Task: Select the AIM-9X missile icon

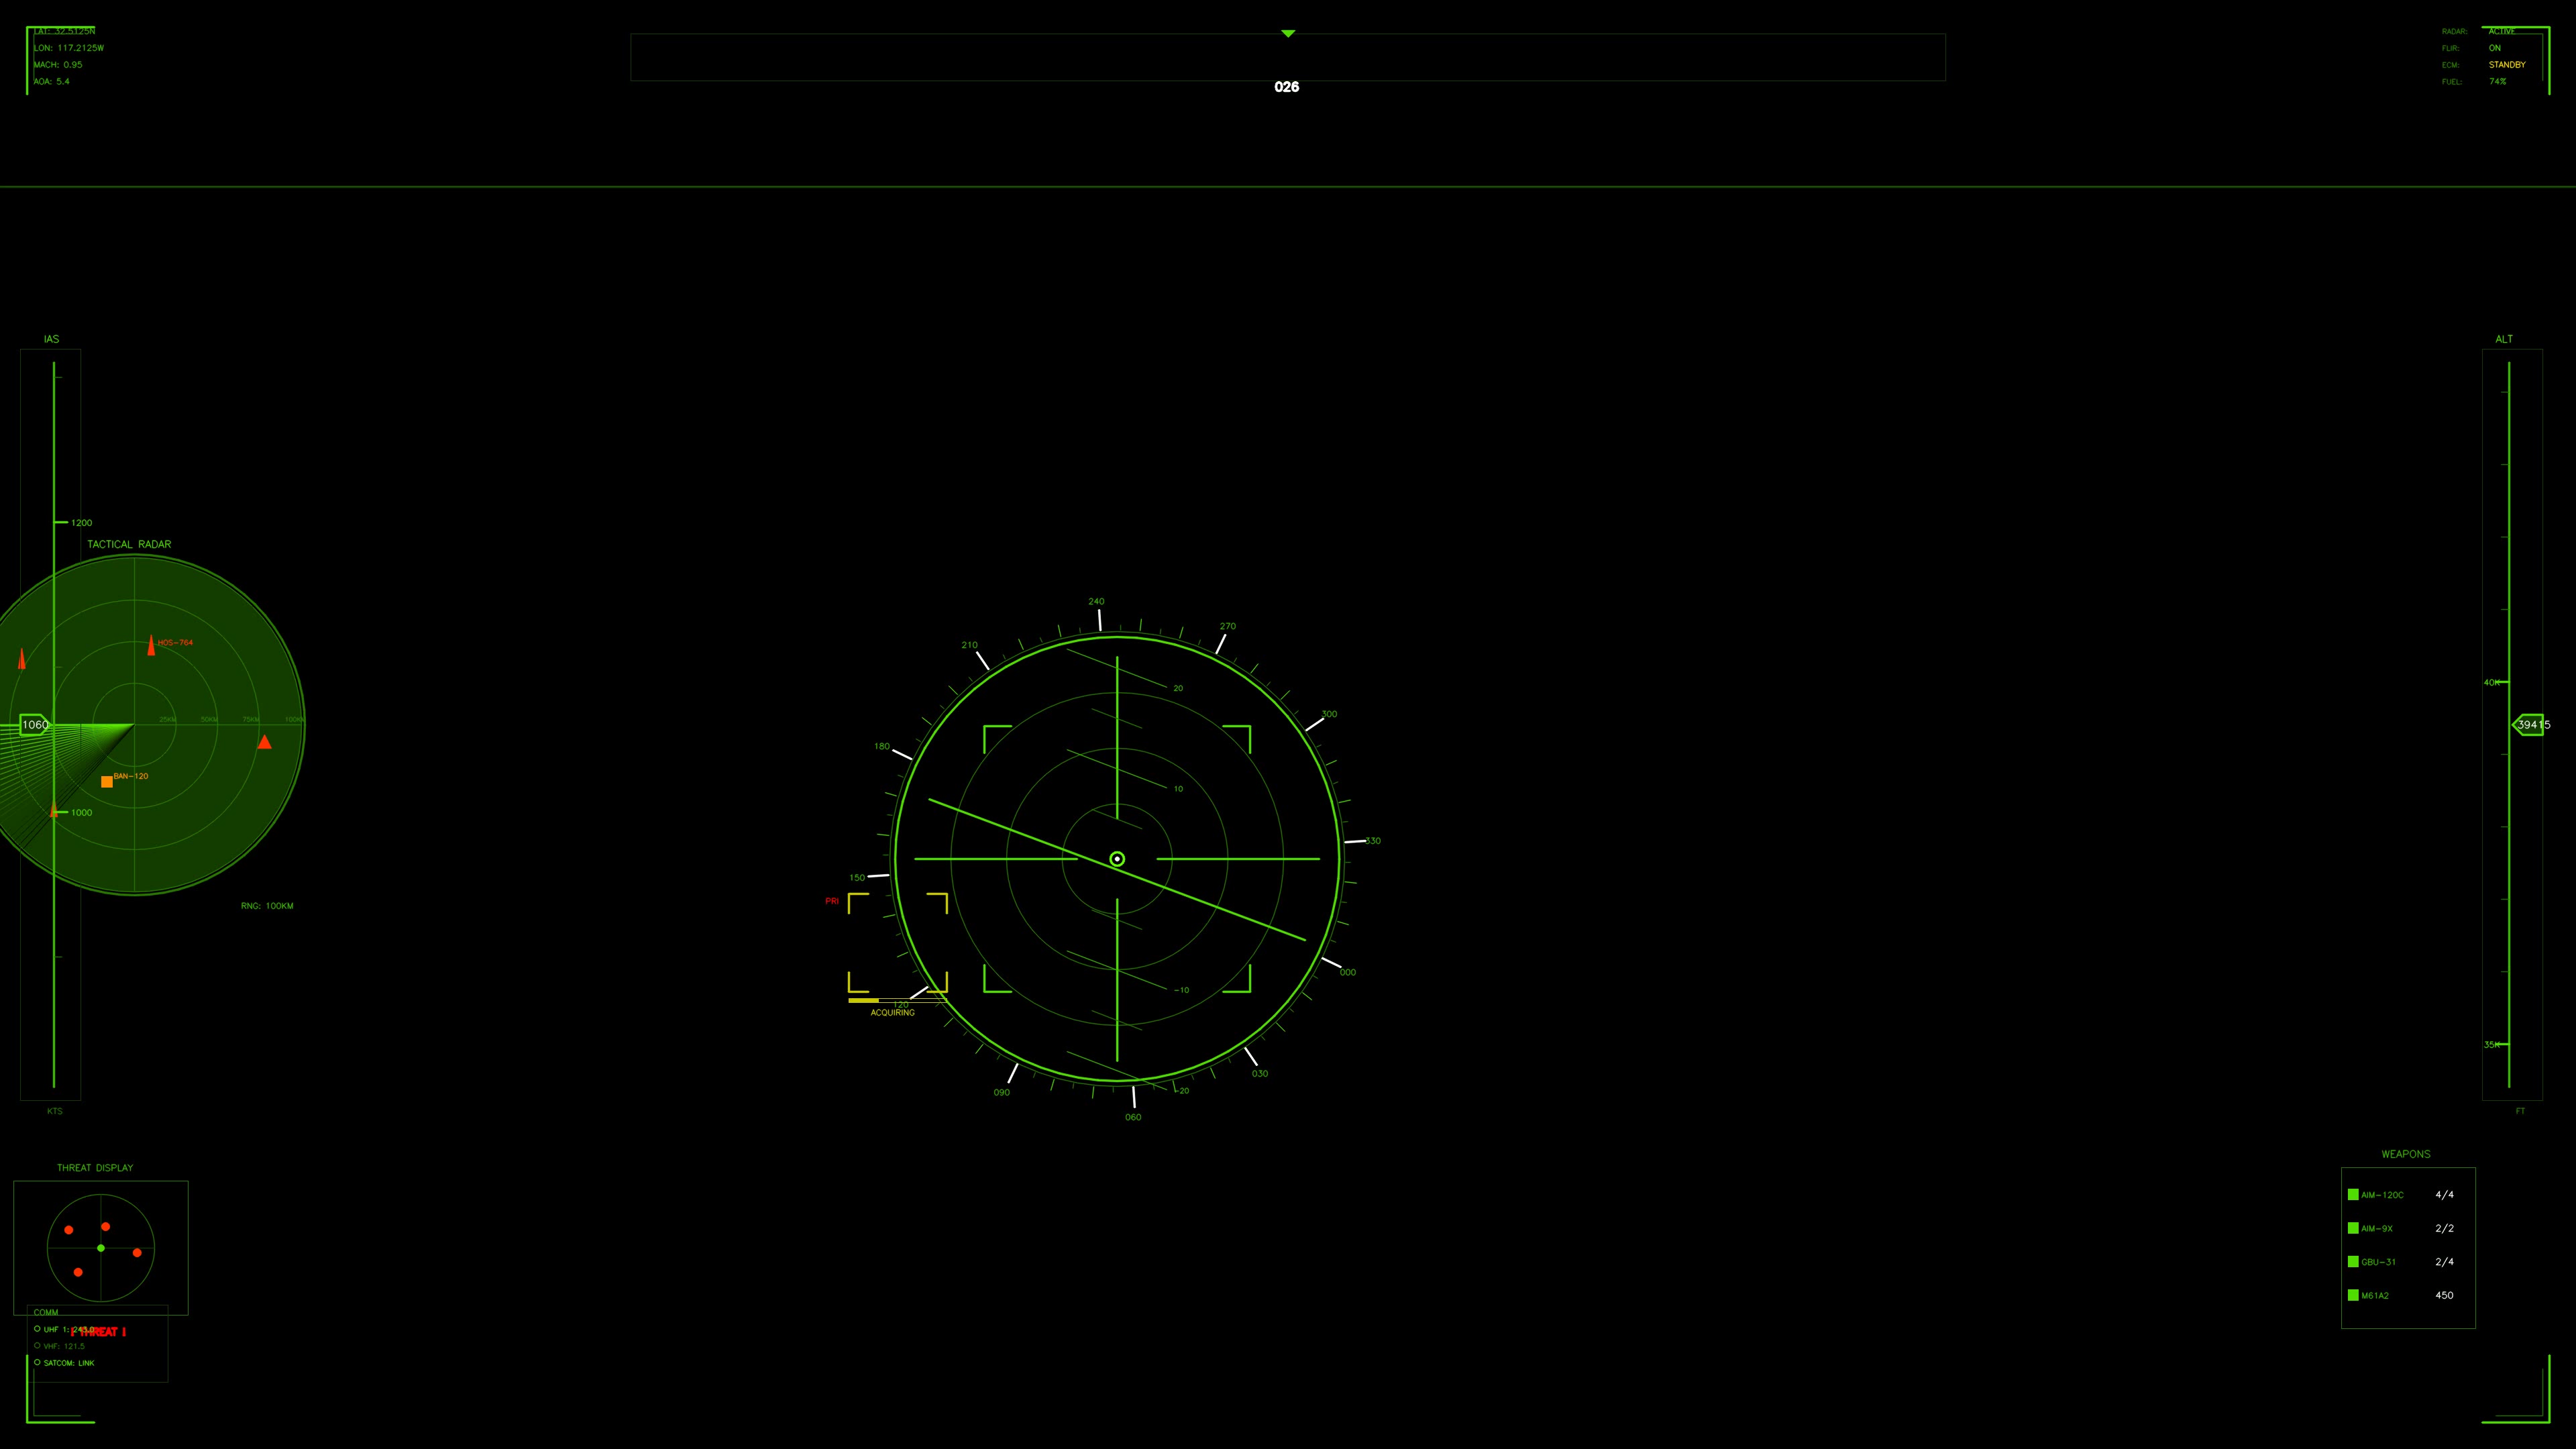Action: point(2355,1228)
